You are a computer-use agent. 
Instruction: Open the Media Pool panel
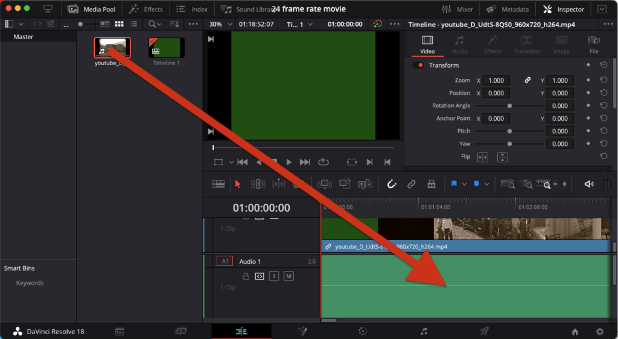coord(91,9)
